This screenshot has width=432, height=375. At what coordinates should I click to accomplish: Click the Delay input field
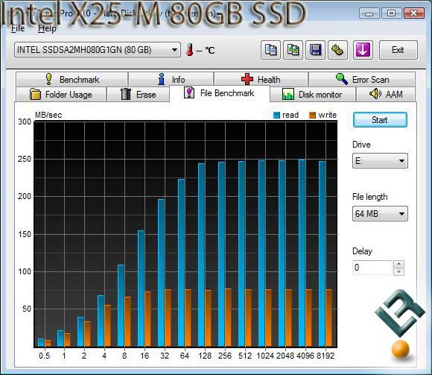372,268
